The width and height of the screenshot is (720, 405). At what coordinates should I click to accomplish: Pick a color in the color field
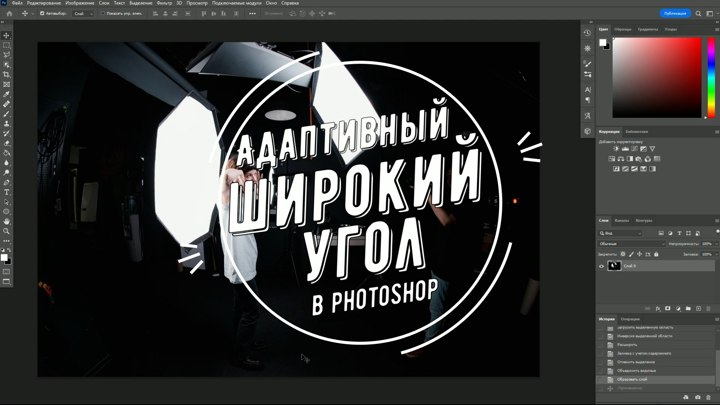click(x=657, y=78)
